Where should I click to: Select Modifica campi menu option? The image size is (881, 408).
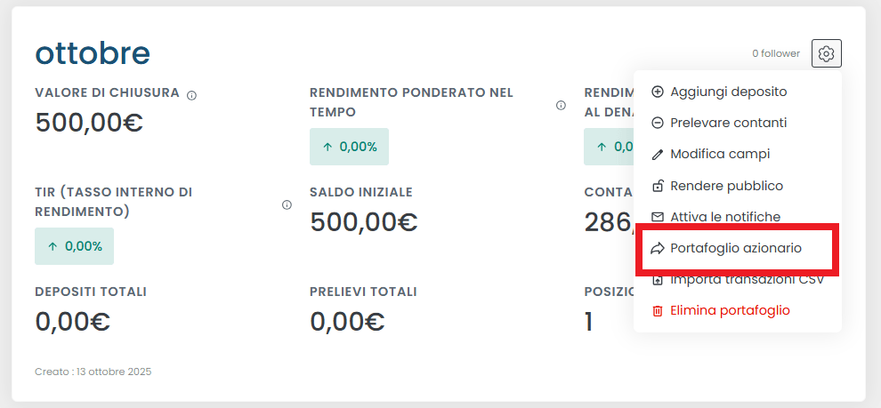coord(720,155)
